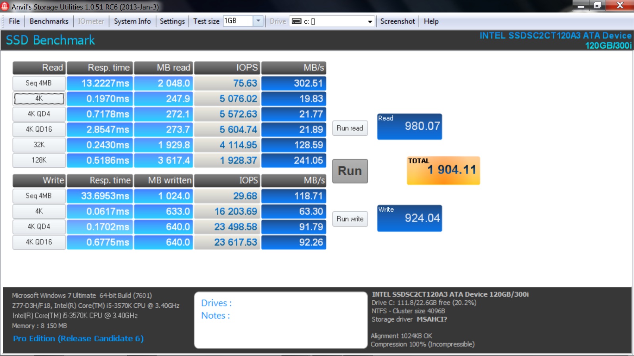Close the Anvil's Storage Utilities window
The image size is (634, 356).
pyautogui.click(x=620, y=6)
